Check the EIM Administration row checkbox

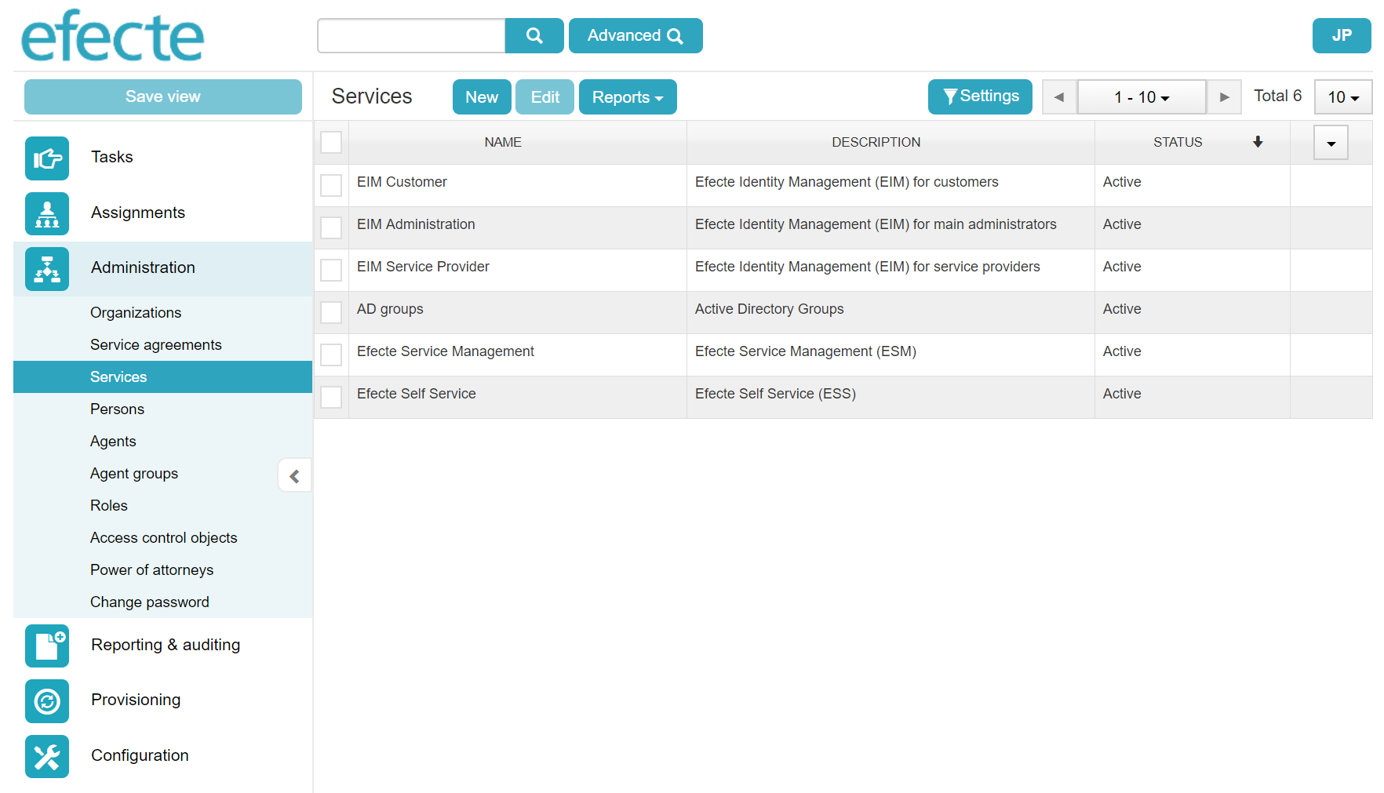[331, 227]
